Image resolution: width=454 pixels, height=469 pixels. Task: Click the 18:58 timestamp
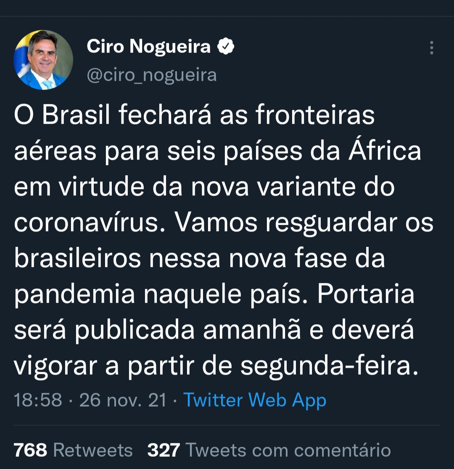[x=38, y=400]
